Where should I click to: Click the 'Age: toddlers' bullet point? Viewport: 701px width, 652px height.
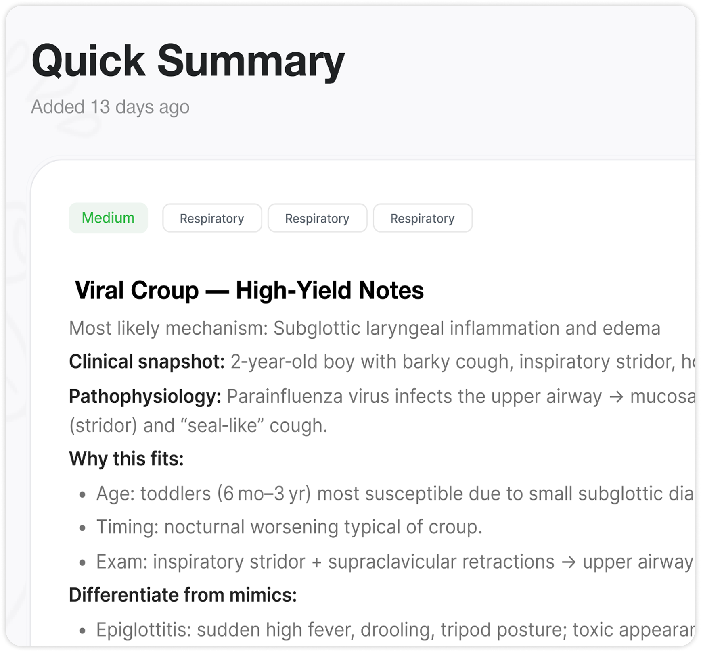coord(394,494)
